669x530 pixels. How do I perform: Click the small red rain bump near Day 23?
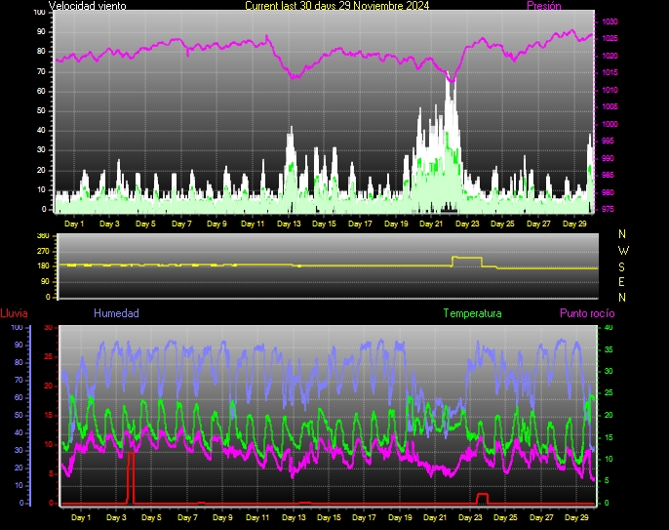point(481,497)
